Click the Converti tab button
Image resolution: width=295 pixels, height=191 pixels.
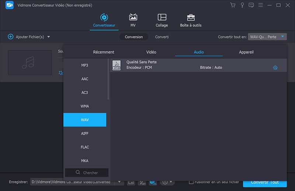[162, 37]
